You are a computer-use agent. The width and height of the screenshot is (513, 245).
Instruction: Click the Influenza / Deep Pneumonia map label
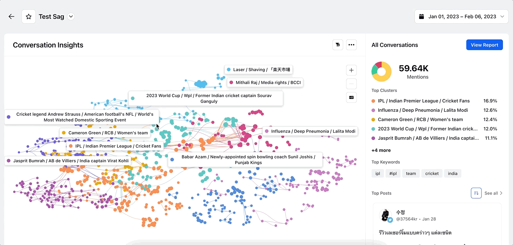point(310,131)
